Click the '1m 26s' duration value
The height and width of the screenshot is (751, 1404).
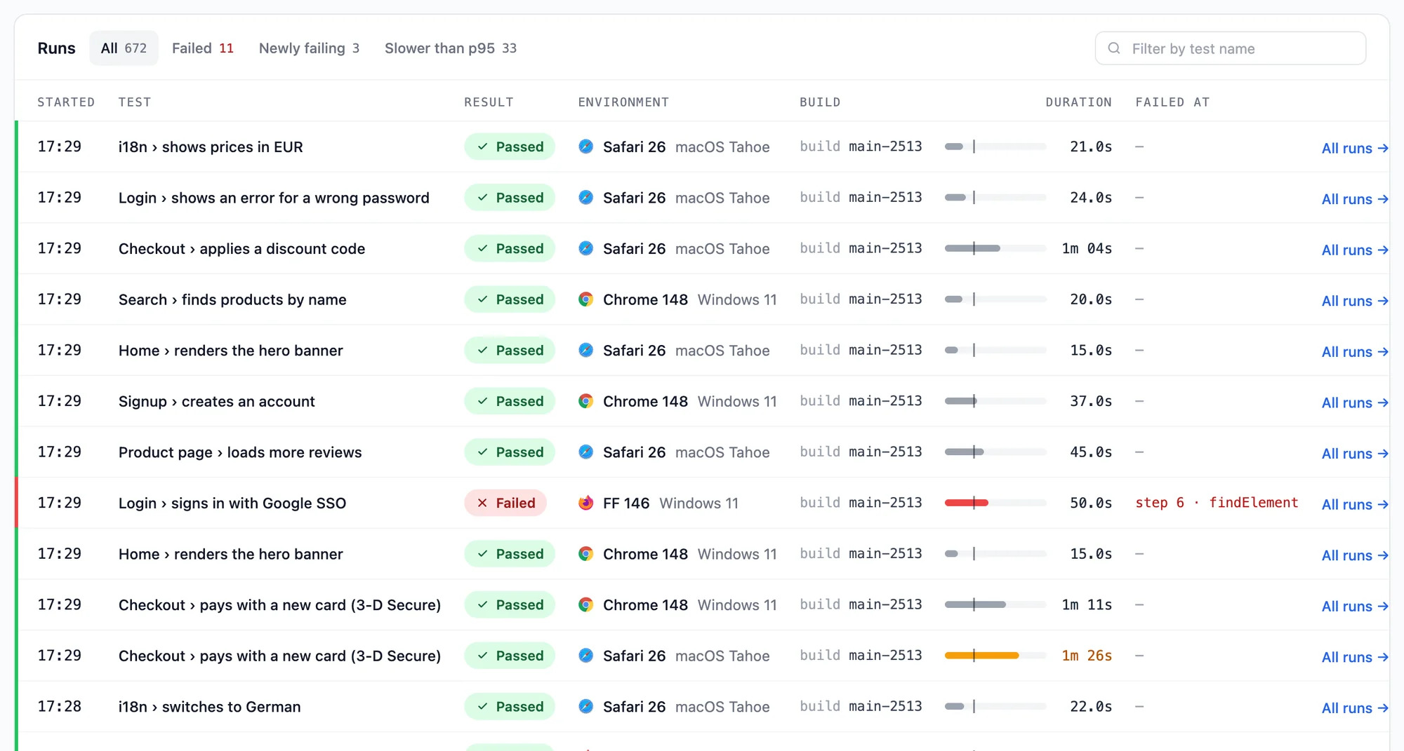1087,656
